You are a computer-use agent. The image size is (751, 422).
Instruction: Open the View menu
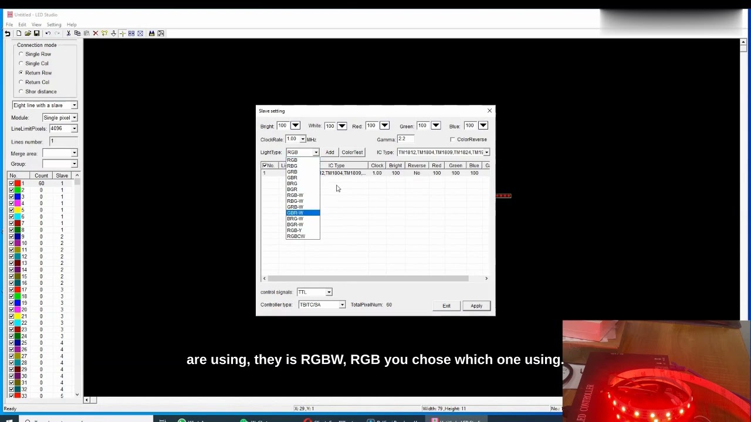tap(36, 25)
